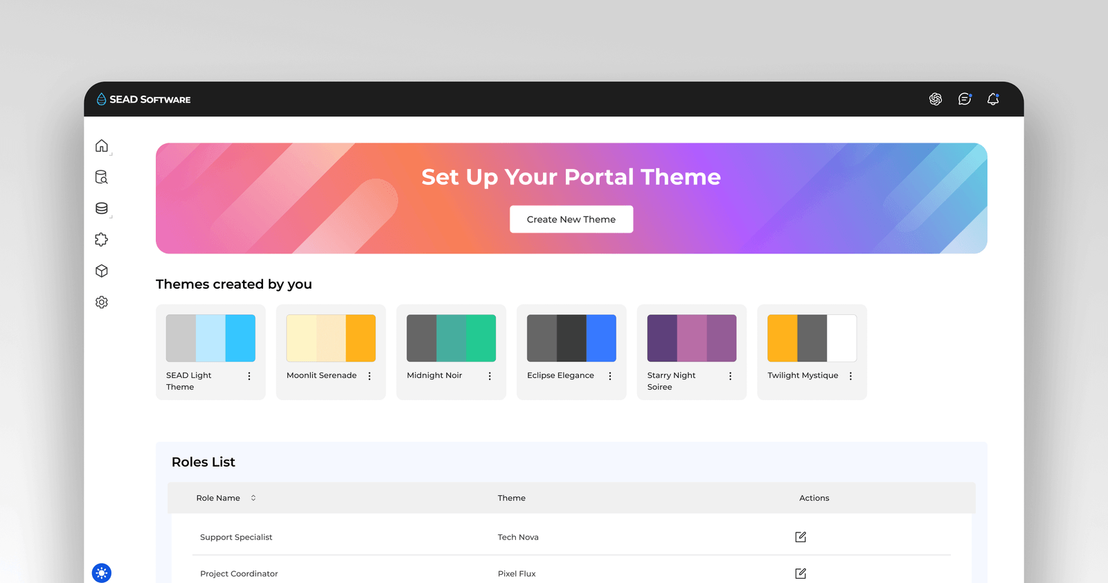This screenshot has width=1108, height=583.
Task: Open options menu for Starry Night Soiree
Action: (731, 376)
